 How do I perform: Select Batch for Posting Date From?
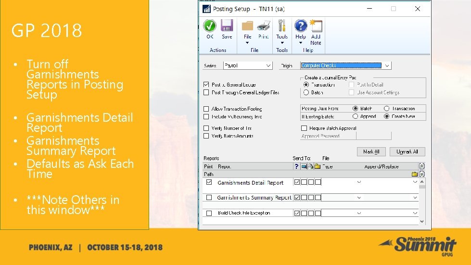(356, 108)
